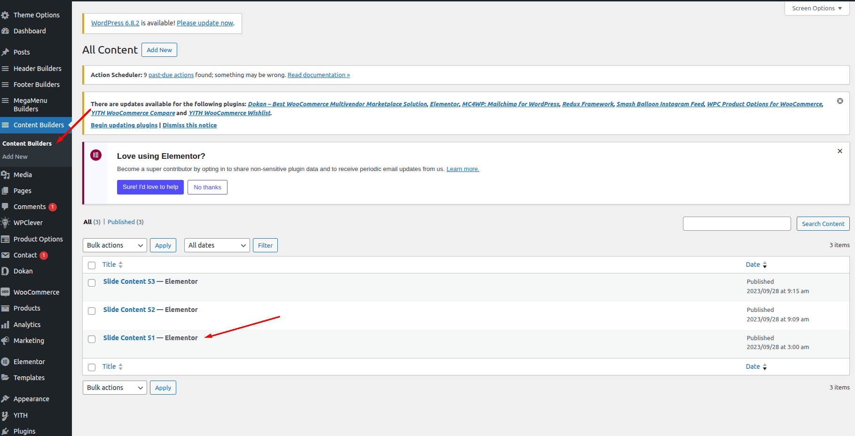Open past-due actions link
855x436 pixels.
[x=171, y=75]
